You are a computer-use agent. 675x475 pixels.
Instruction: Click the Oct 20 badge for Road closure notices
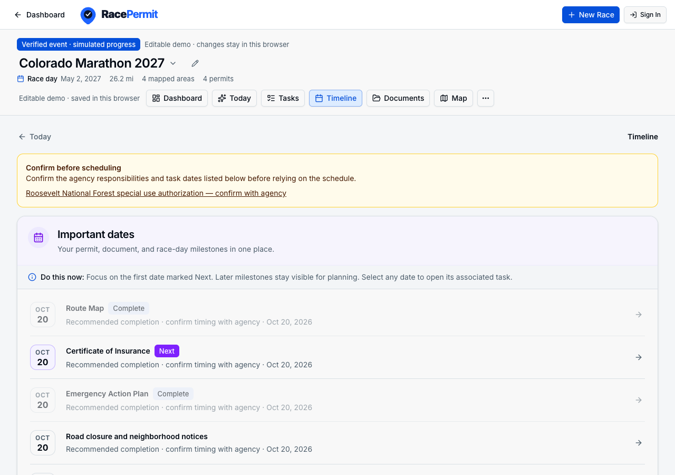(x=43, y=443)
